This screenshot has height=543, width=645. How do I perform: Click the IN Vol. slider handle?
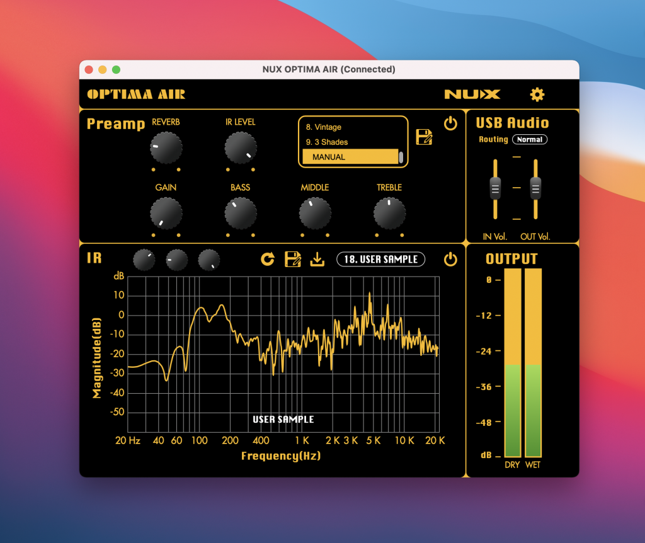[496, 188]
